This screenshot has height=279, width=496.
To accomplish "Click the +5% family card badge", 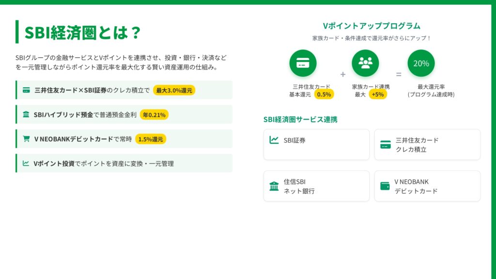I will [377, 94].
